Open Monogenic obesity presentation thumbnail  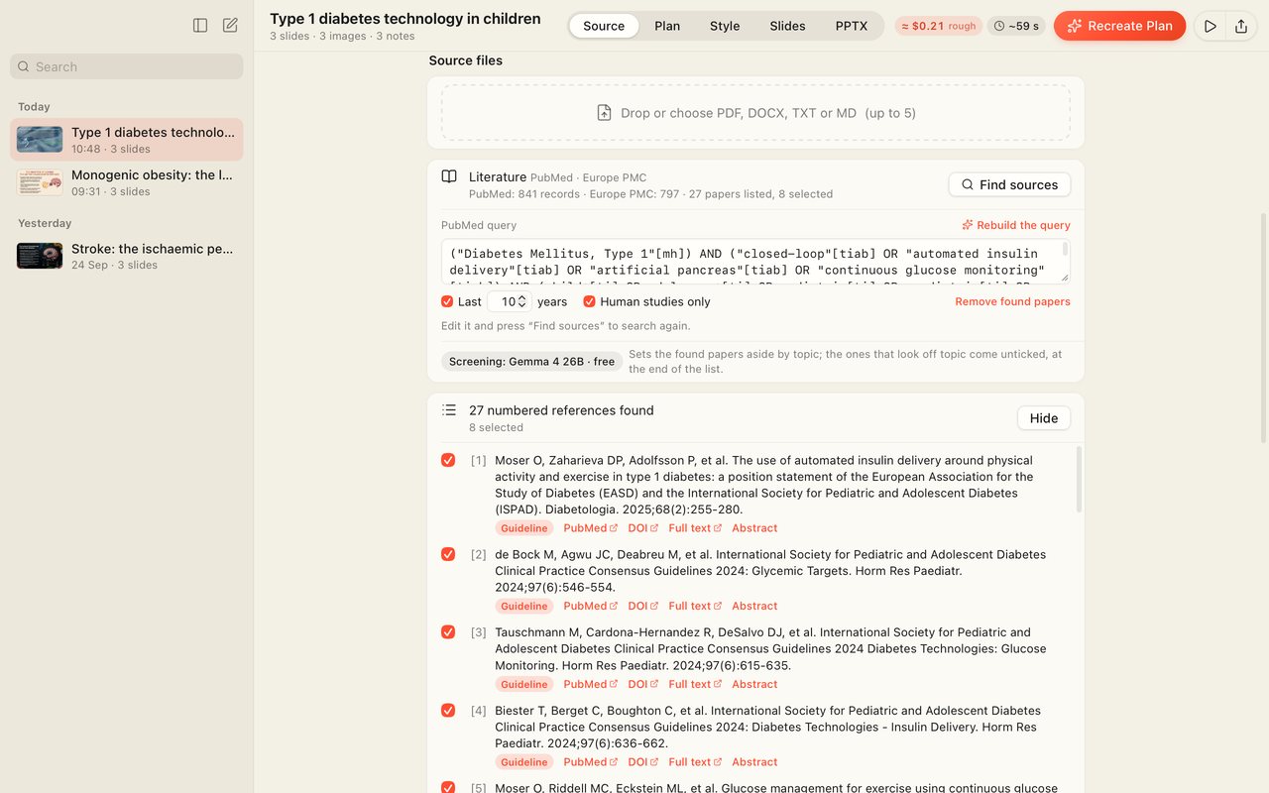(x=40, y=182)
